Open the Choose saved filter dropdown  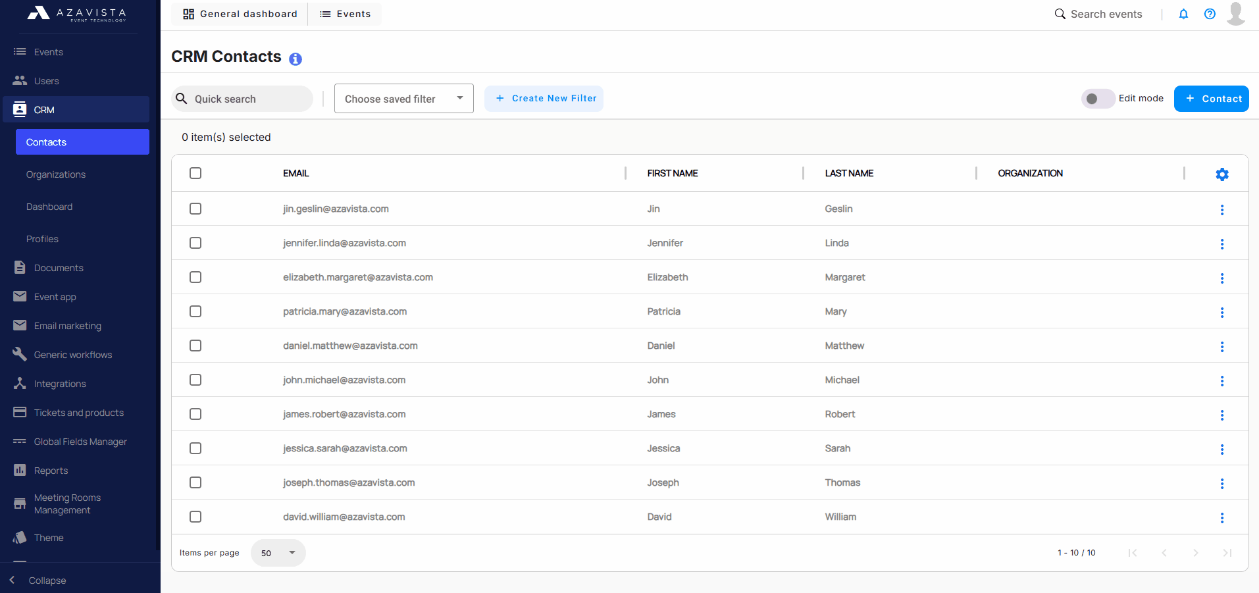(x=404, y=99)
